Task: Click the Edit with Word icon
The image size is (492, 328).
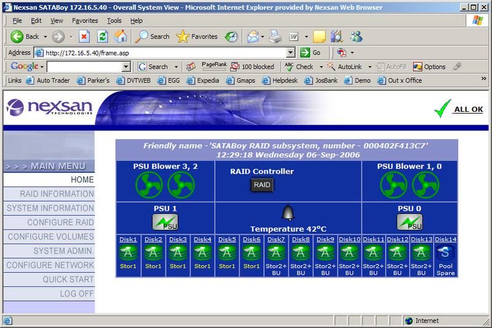Action: (x=294, y=37)
